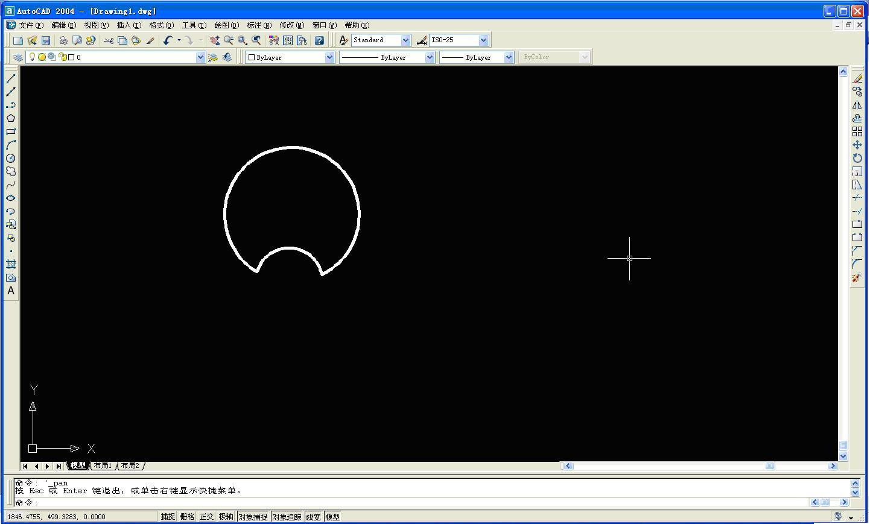Image resolution: width=870 pixels, height=524 pixels.
Task: Click the Match Properties brush icon
Action: (150, 40)
